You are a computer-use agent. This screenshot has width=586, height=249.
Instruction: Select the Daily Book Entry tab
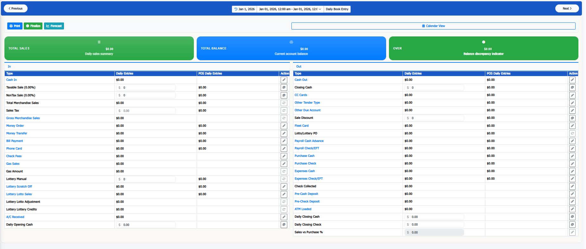pyautogui.click(x=337, y=9)
